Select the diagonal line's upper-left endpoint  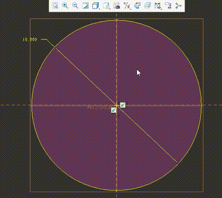pos(56,48)
